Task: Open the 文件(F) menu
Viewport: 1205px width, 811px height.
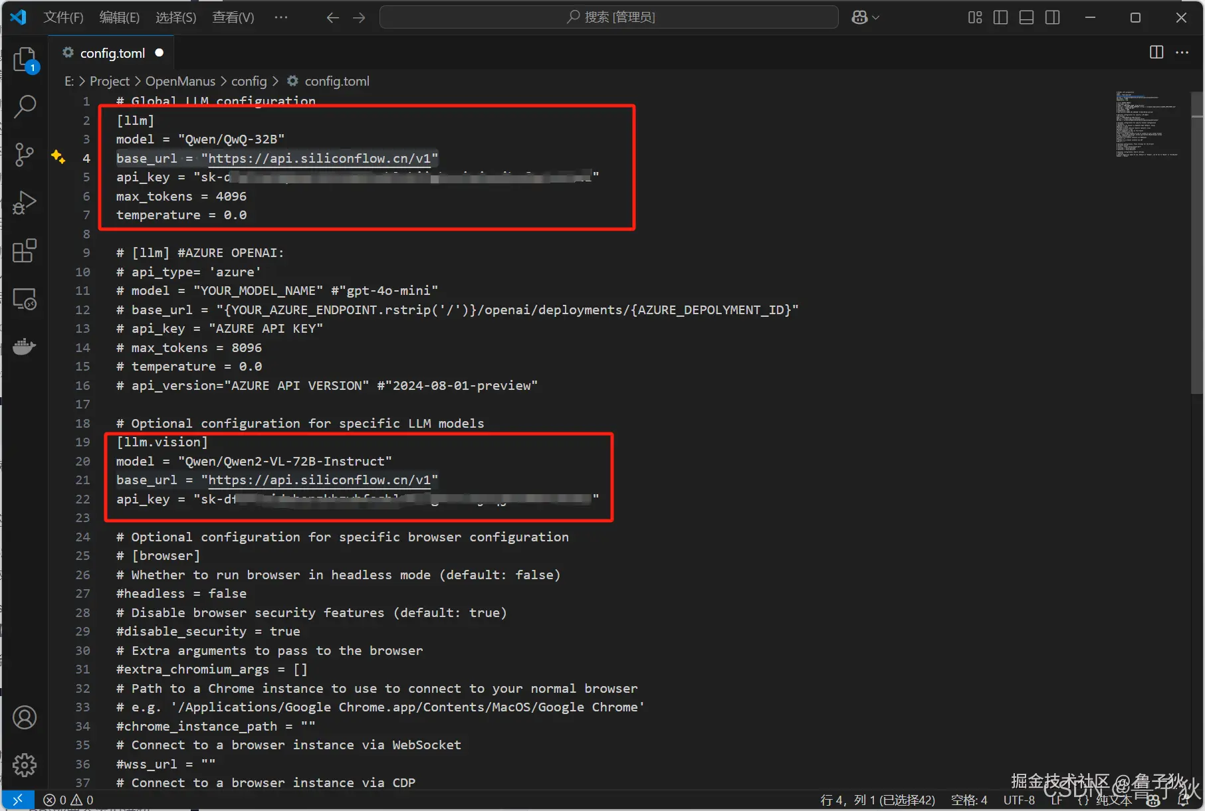Action: 63,17
